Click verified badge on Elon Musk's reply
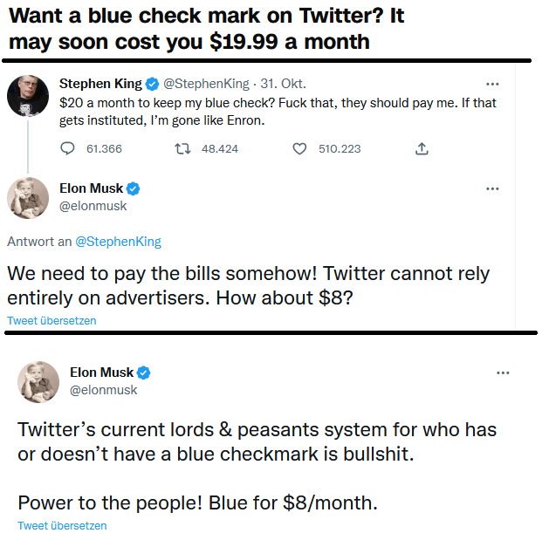The image size is (549, 540). 134,188
